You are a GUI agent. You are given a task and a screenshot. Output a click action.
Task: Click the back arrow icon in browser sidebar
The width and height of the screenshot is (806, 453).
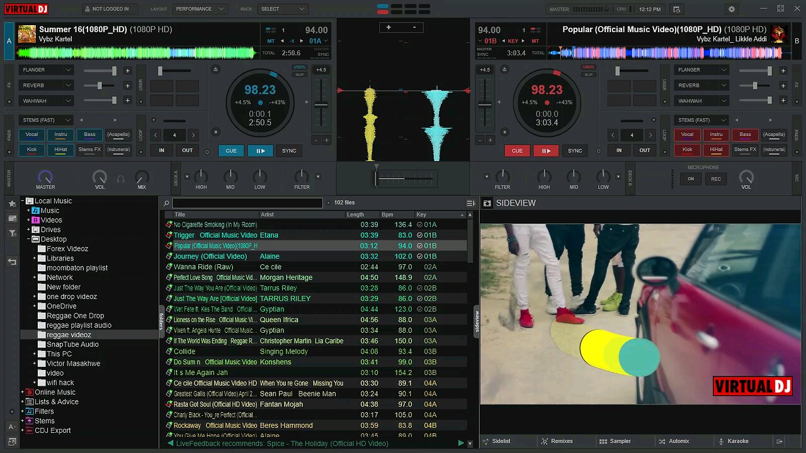[x=12, y=262]
